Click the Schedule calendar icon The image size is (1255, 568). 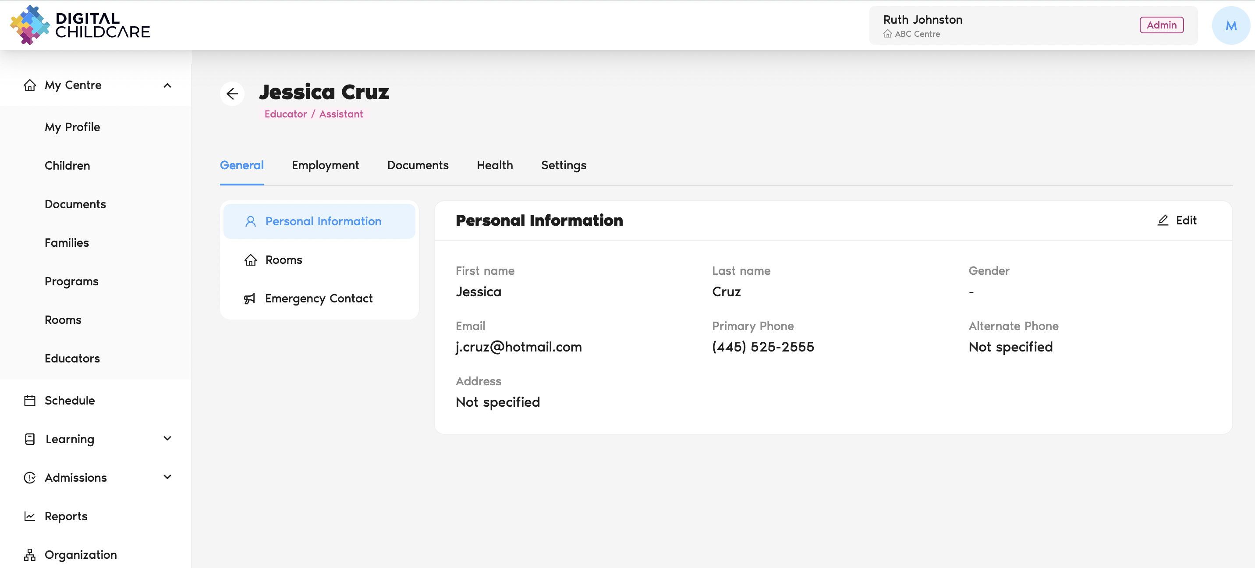[x=30, y=401]
